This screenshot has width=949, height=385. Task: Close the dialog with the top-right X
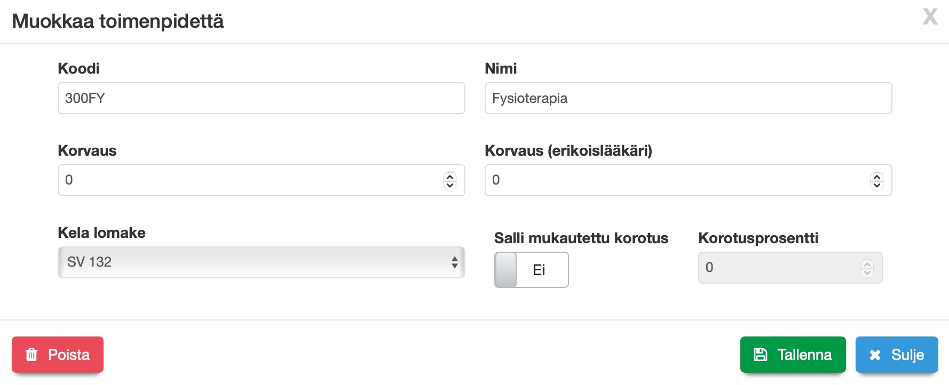[x=930, y=17]
